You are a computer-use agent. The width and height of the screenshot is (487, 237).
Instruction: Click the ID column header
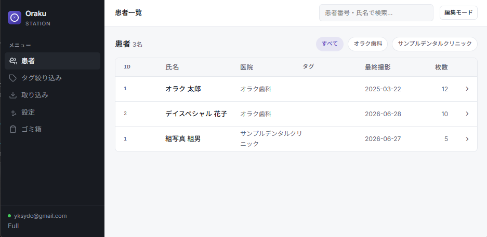coord(127,67)
